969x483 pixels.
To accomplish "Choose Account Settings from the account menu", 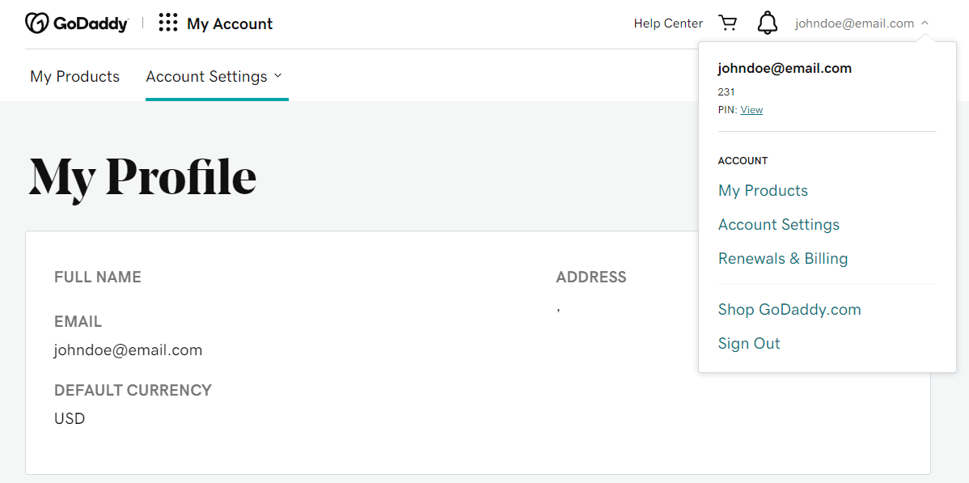I will tap(778, 224).
